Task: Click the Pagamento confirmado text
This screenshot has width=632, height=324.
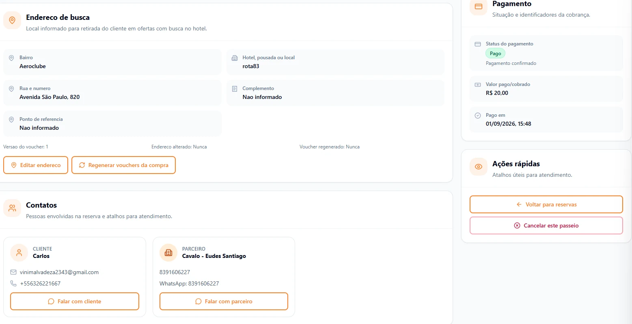Action: (x=511, y=63)
